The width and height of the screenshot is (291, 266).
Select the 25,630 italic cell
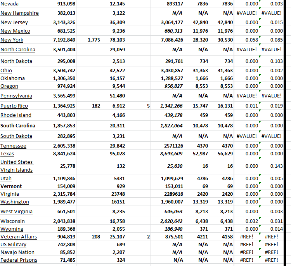coord(168,166)
